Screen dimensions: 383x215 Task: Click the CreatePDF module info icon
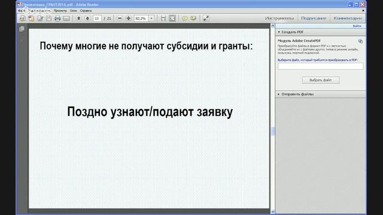(360, 41)
